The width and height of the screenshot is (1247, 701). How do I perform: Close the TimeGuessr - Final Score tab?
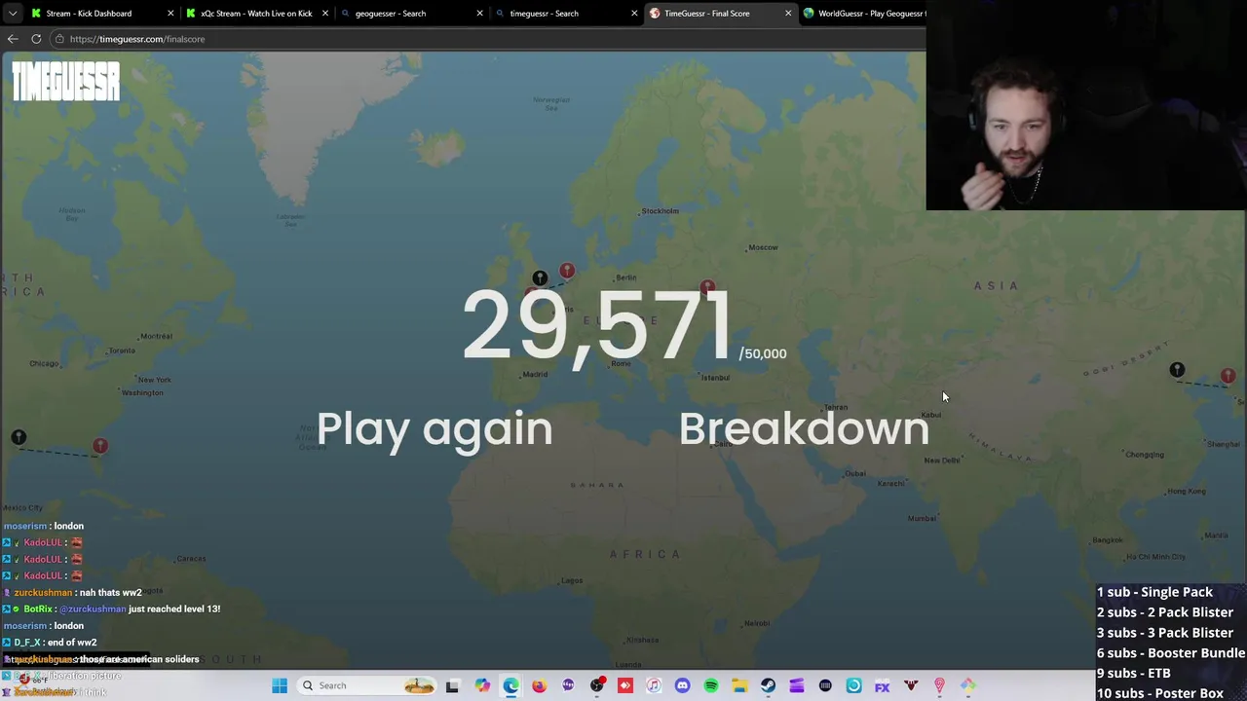tap(788, 14)
